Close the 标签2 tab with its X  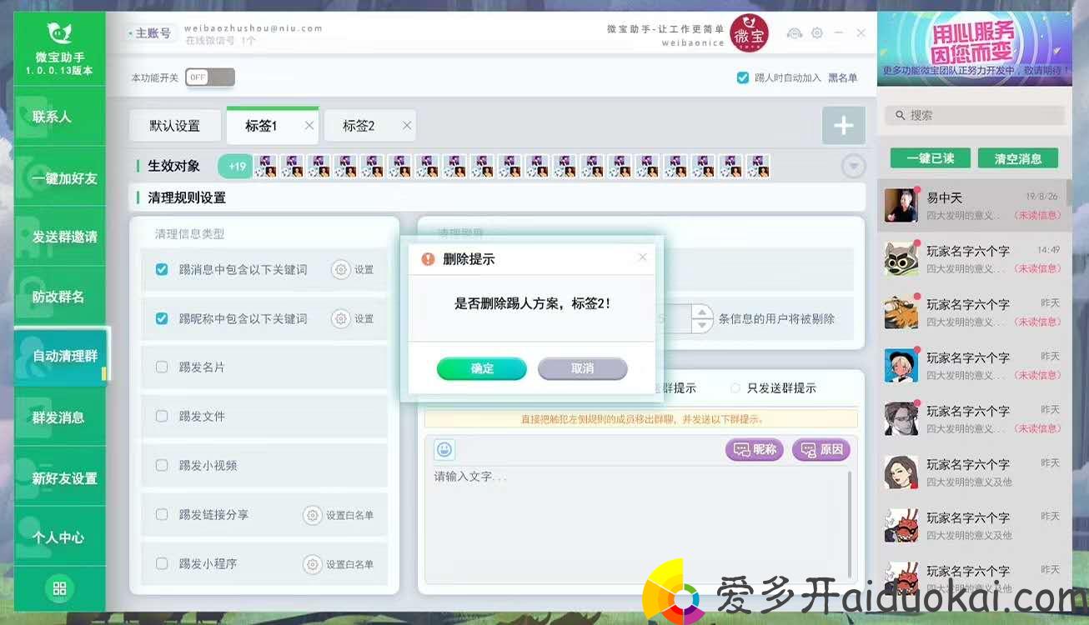(x=407, y=126)
